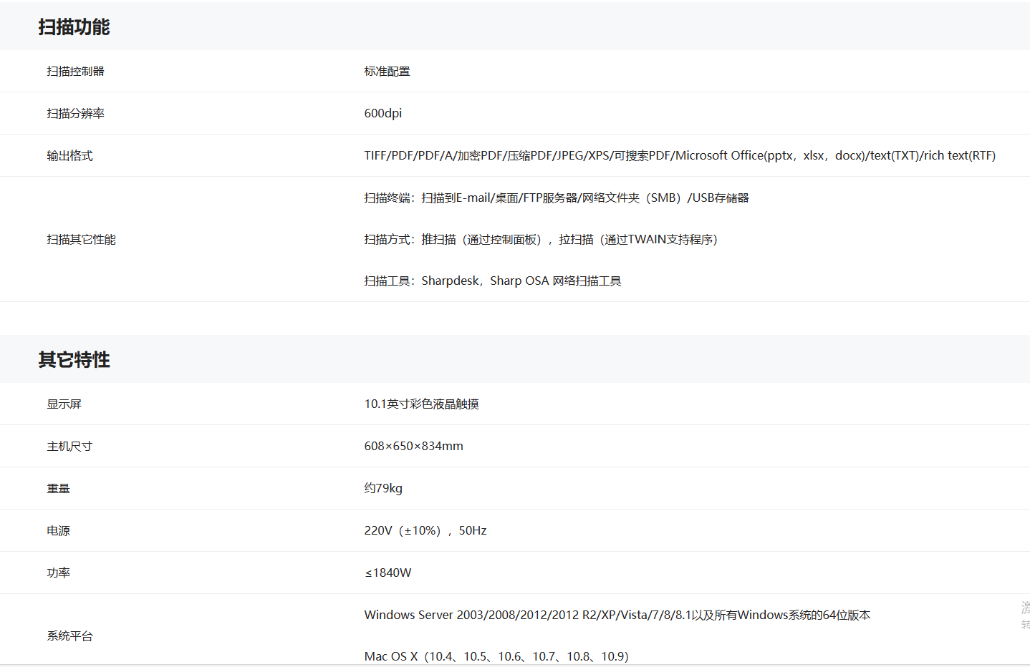The height and width of the screenshot is (667, 1030).
Task: Click the 608×650×834mm dimensions value
Action: tap(413, 447)
